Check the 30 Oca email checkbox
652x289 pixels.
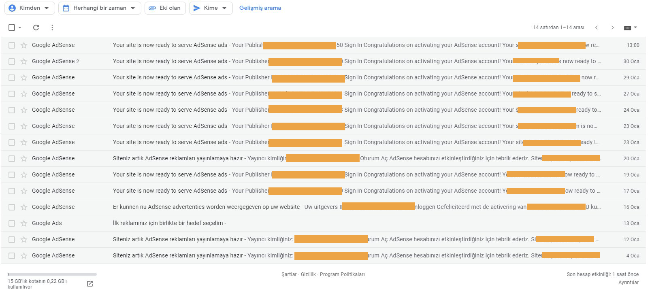(x=12, y=62)
